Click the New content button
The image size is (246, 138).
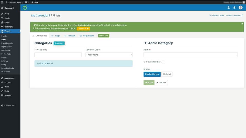[35, 2]
